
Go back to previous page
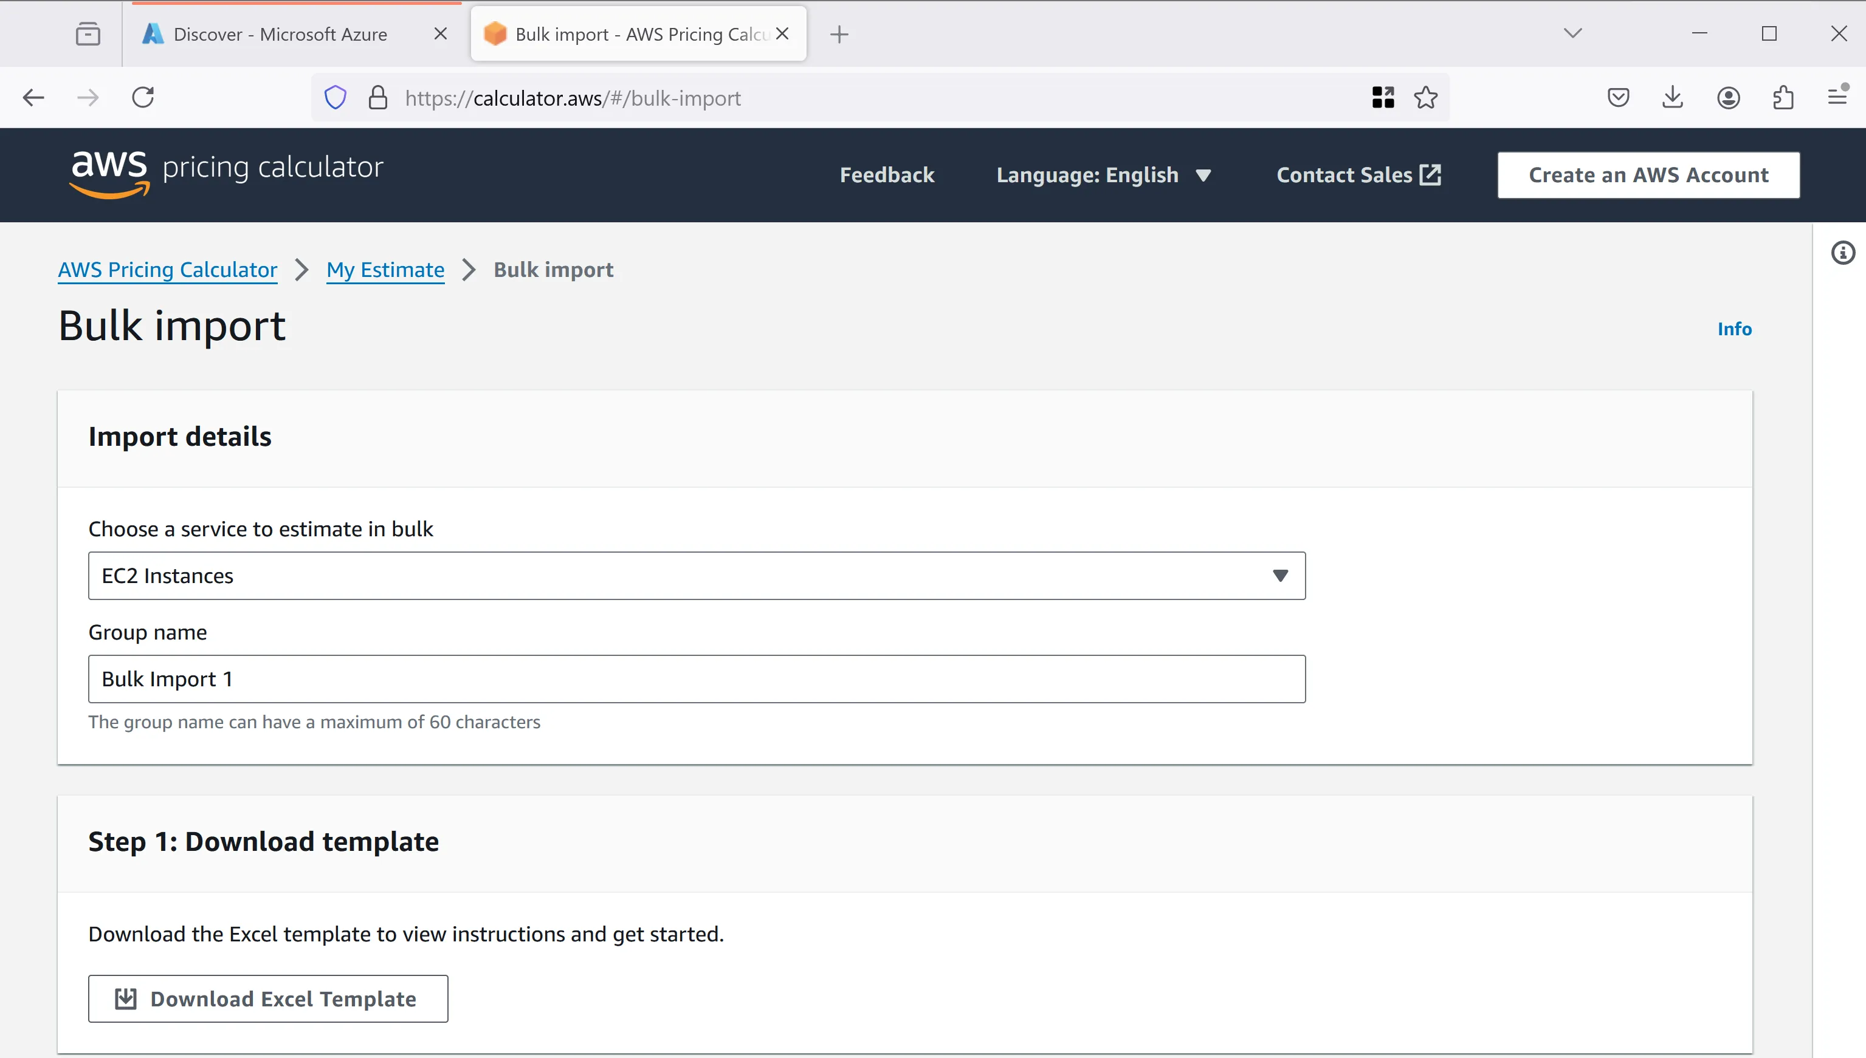(33, 97)
